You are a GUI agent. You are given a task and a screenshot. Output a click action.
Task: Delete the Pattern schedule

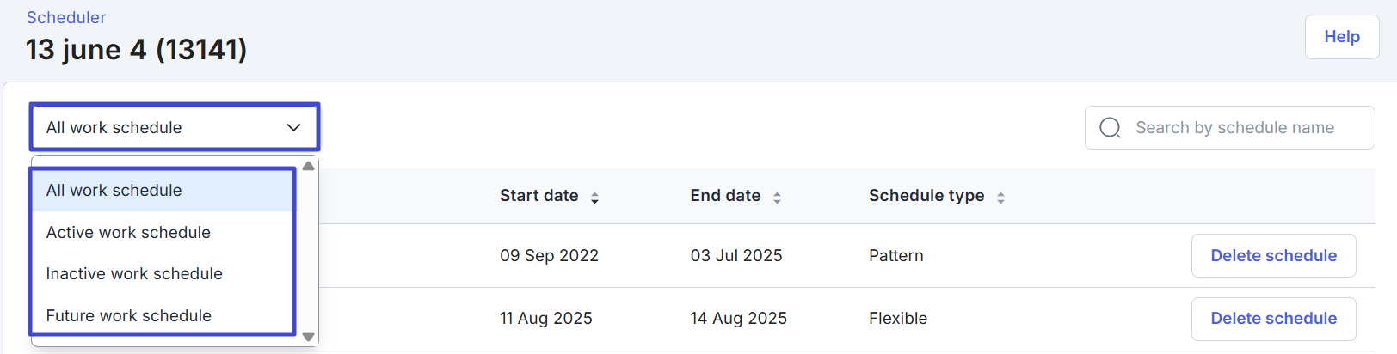(x=1273, y=256)
